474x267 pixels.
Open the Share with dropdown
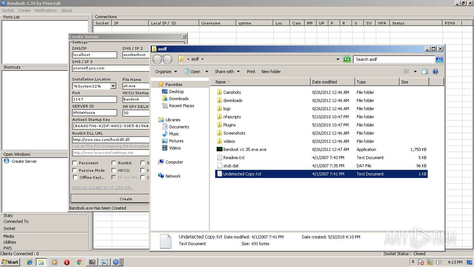[227, 72]
